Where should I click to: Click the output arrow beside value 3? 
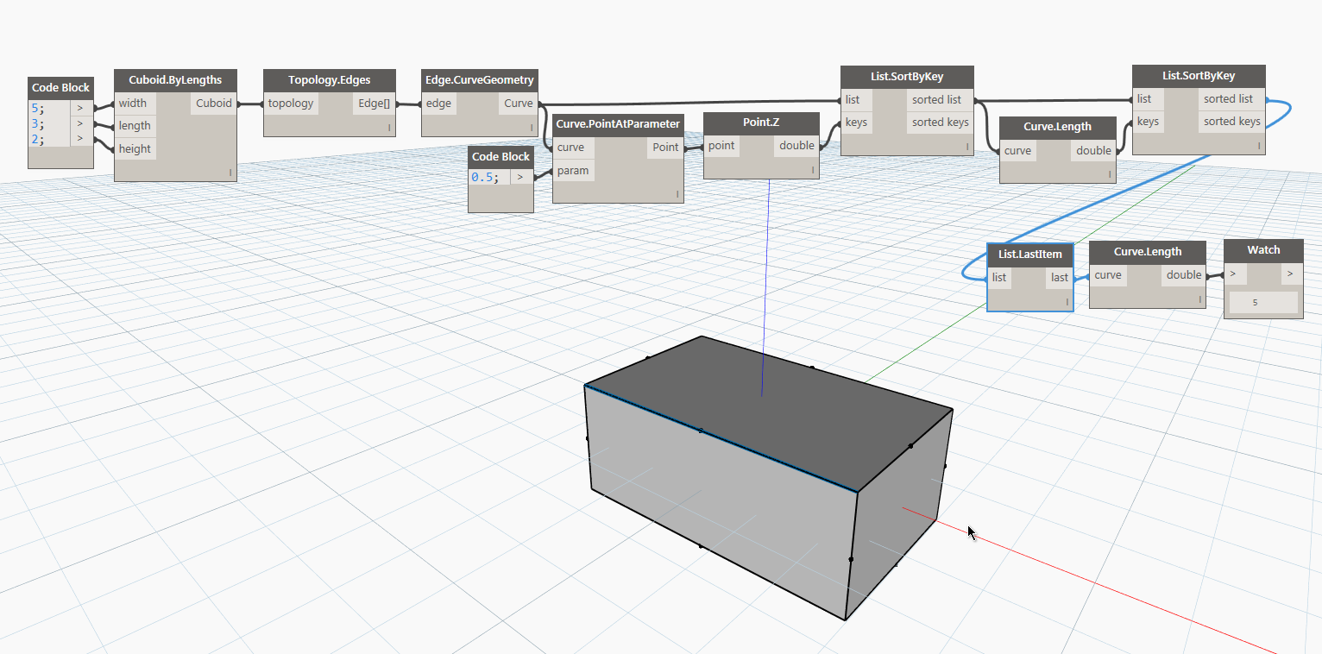pos(80,123)
